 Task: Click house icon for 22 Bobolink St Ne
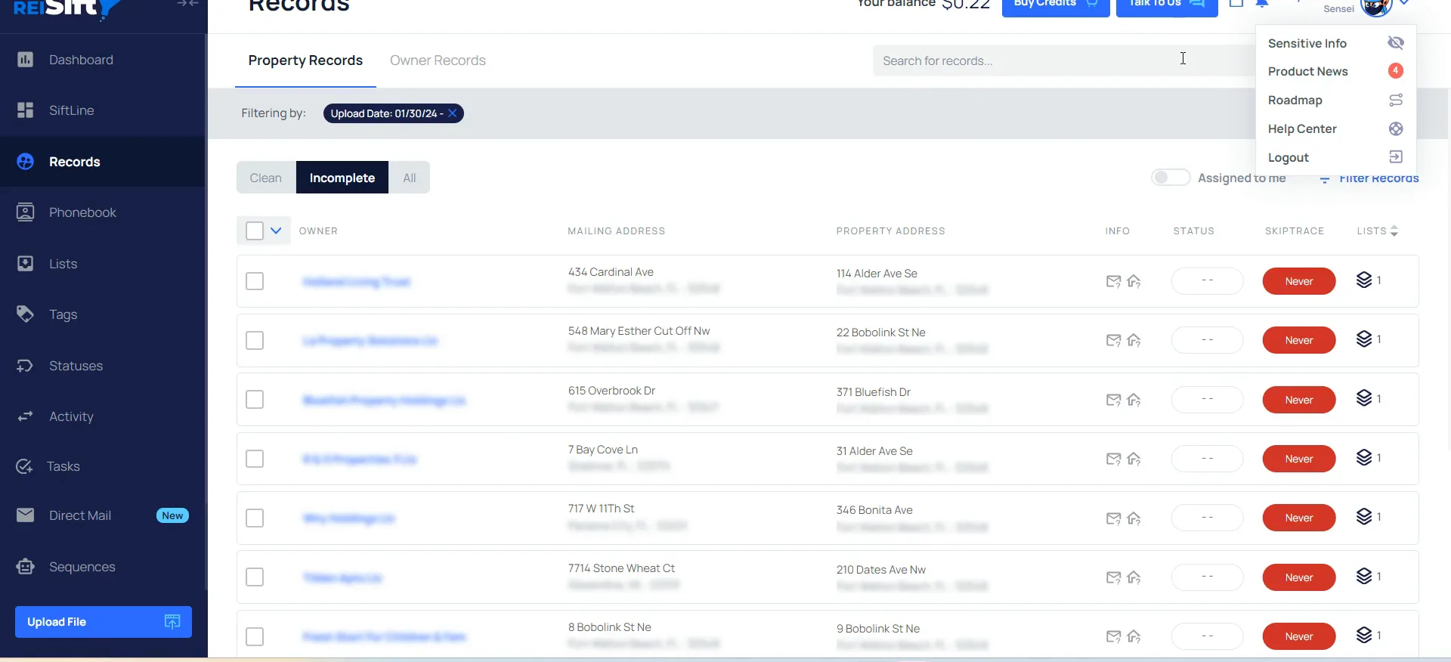click(1134, 340)
